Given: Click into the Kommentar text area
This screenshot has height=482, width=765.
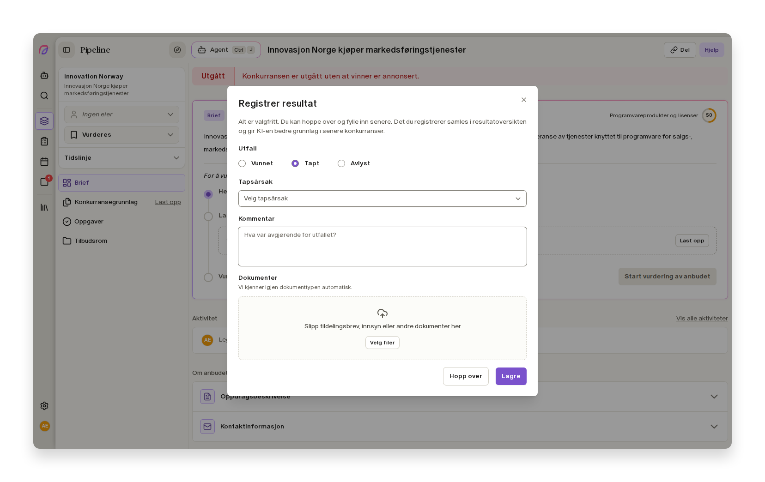Looking at the screenshot, I should pyautogui.click(x=382, y=247).
